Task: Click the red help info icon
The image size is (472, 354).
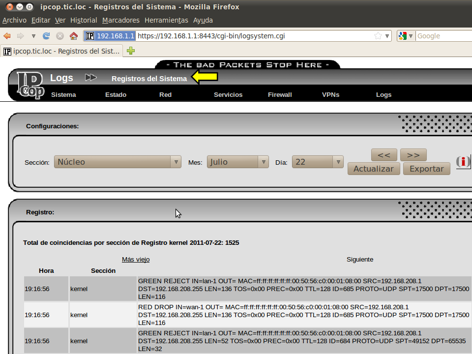Action: [463, 162]
